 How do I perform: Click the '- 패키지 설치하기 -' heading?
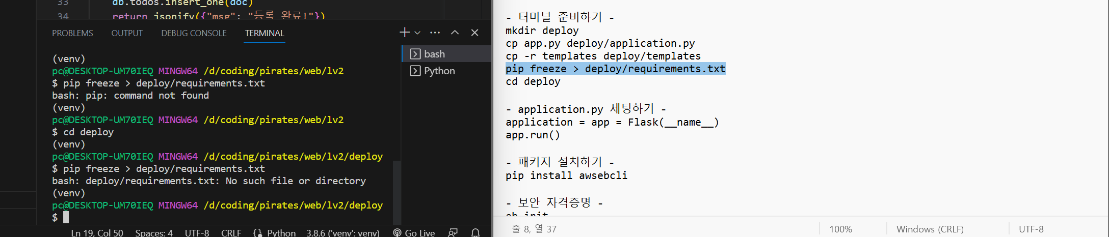click(x=560, y=162)
